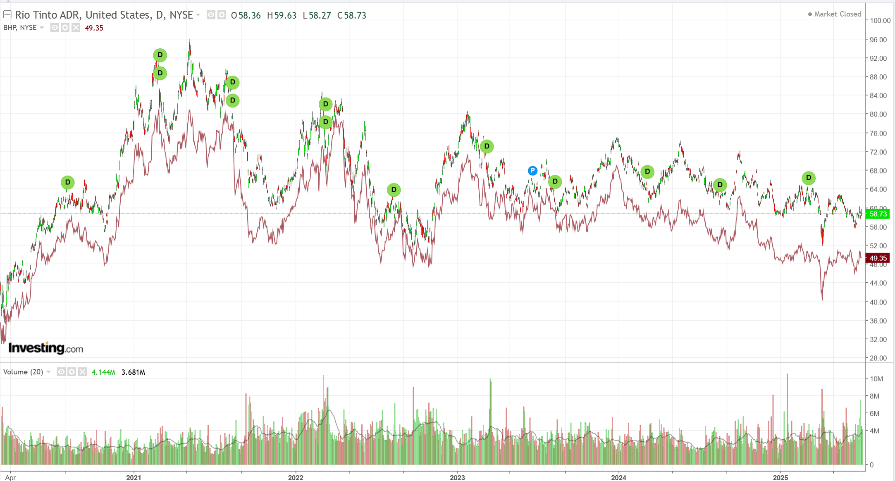
Task: Remove the BHP NYSE comparison series
Action: [76, 28]
